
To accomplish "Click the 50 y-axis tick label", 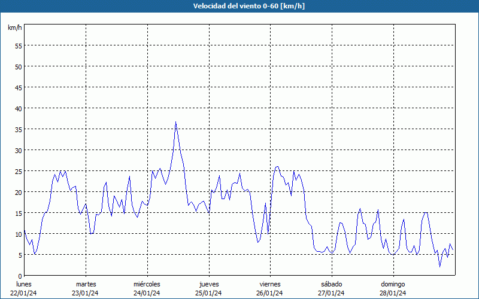I will [19, 67].
